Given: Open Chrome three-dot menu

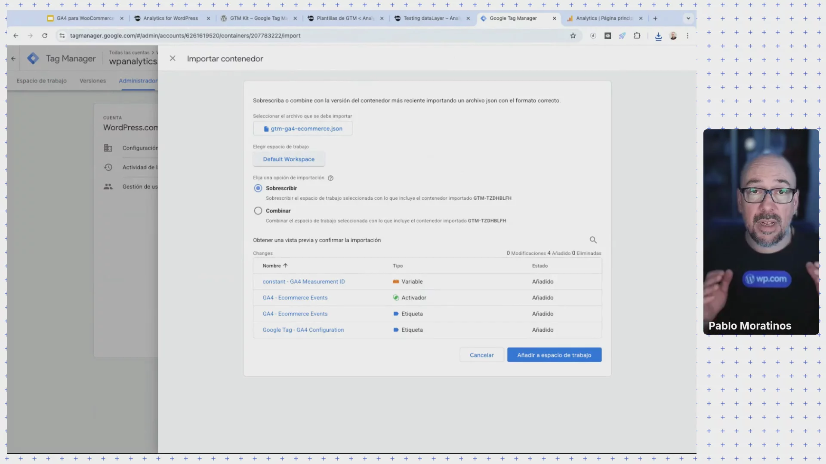Looking at the screenshot, I should click(x=687, y=36).
